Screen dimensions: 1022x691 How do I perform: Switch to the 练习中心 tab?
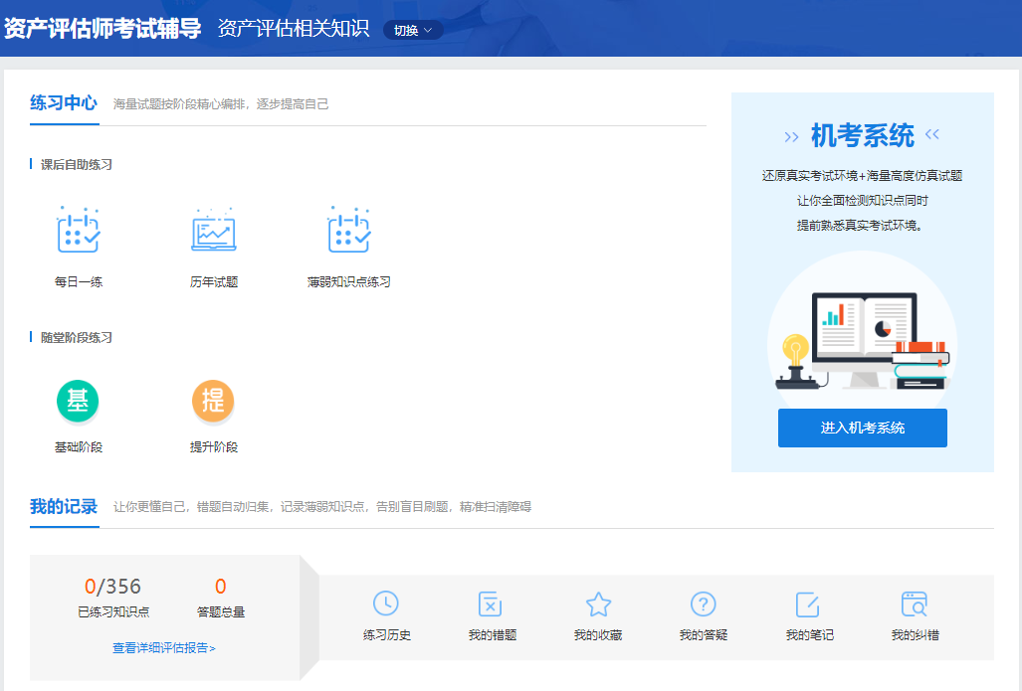64,103
